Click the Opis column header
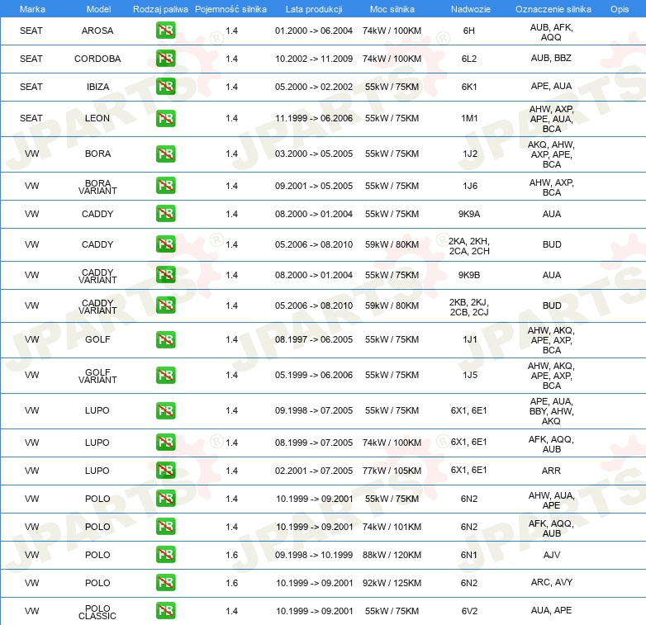The image size is (646, 625). pyautogui.click(x=620, y=9)
